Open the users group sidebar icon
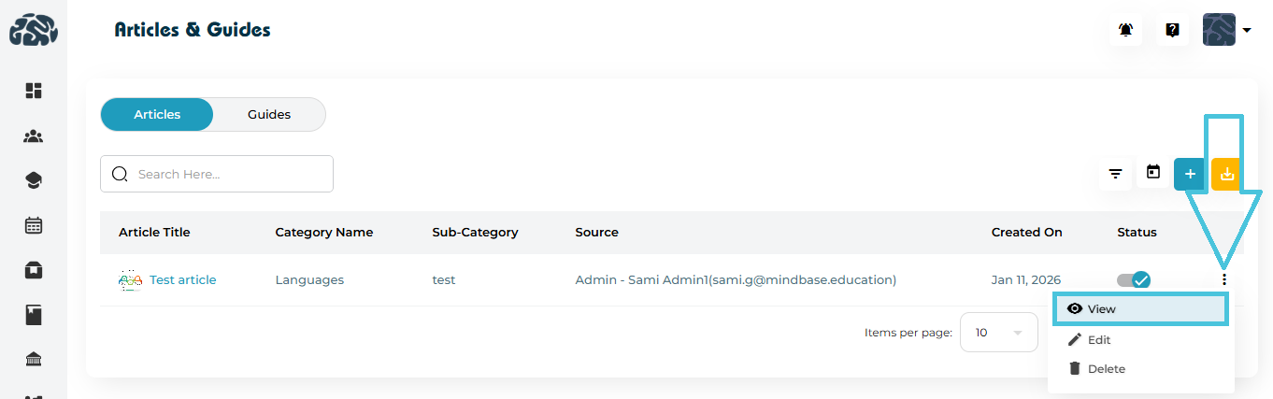Screen dimensions: 1273x399 [34, 136]
